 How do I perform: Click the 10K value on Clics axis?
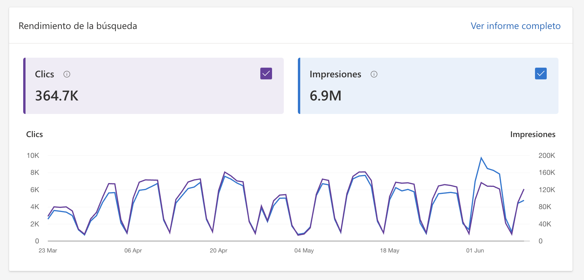(33, 156)
